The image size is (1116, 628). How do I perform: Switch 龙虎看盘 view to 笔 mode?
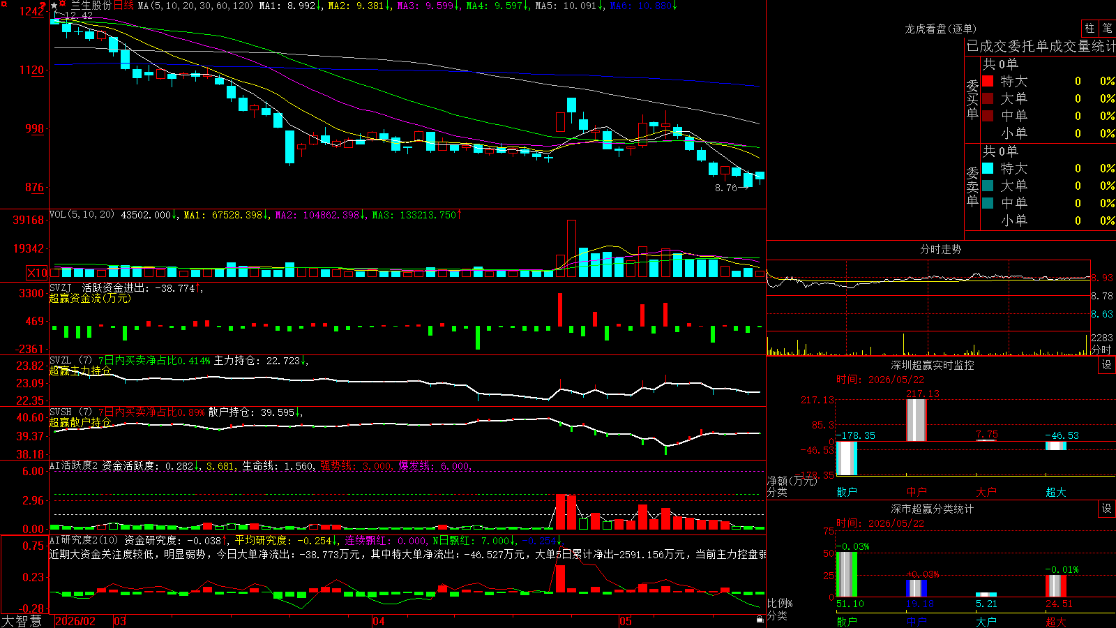pos(1108,28)
